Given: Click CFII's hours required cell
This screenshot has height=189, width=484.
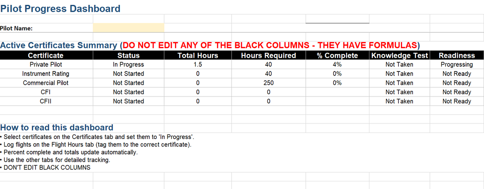Looking at the screenshot, I should 268,101.
